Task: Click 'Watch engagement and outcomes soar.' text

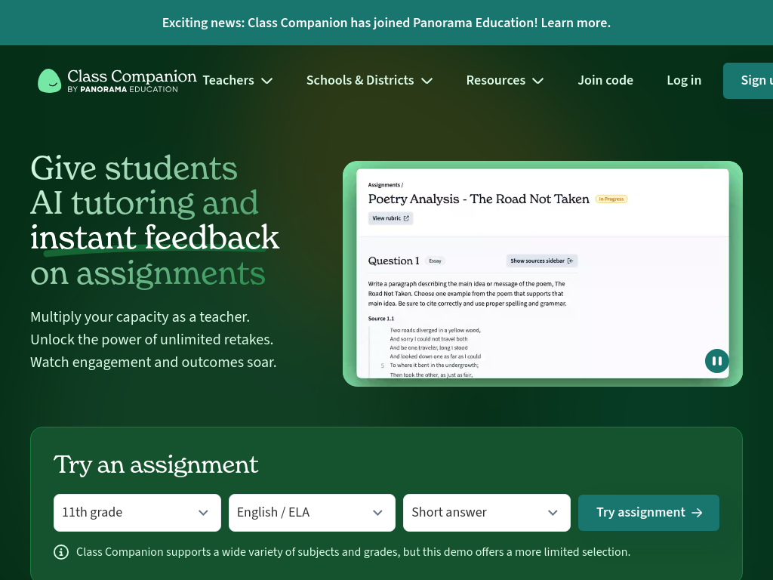Action: (153, 362)
